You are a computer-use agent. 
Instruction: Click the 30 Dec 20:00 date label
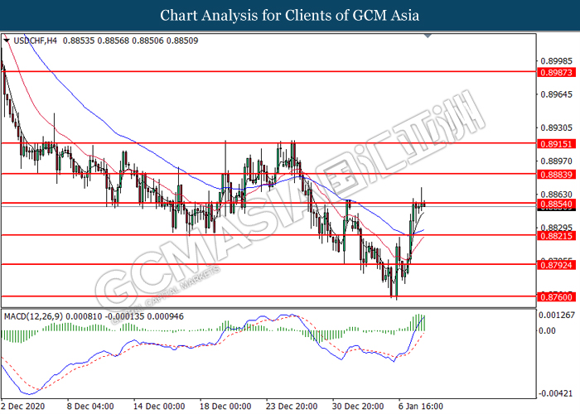click(x=358, y=407)
